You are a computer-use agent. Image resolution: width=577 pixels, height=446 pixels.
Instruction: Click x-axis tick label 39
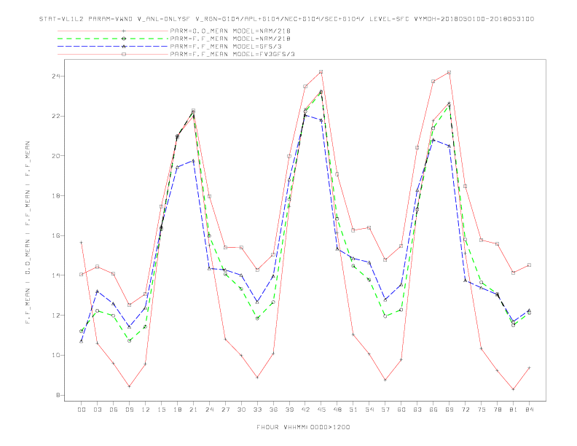click(289, 410)
